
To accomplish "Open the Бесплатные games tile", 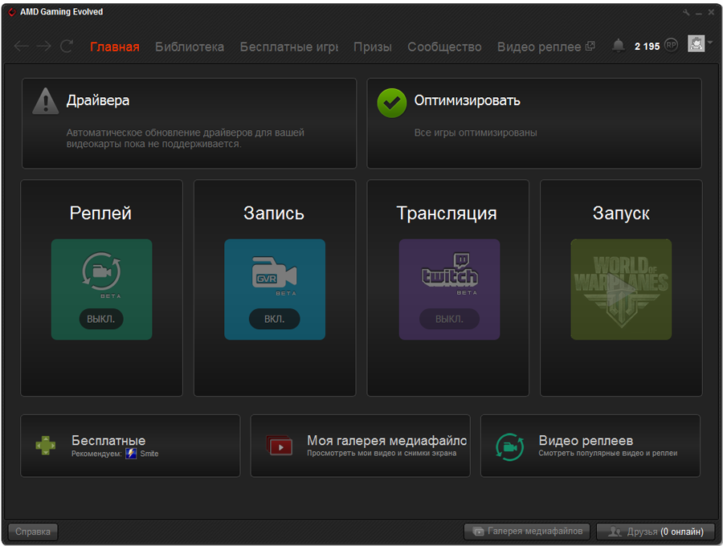I will 130,446.
